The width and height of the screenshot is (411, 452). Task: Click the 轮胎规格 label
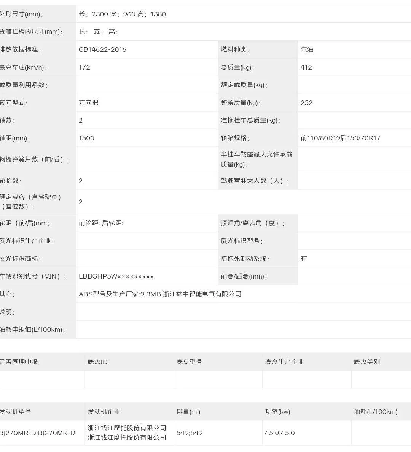235,138
